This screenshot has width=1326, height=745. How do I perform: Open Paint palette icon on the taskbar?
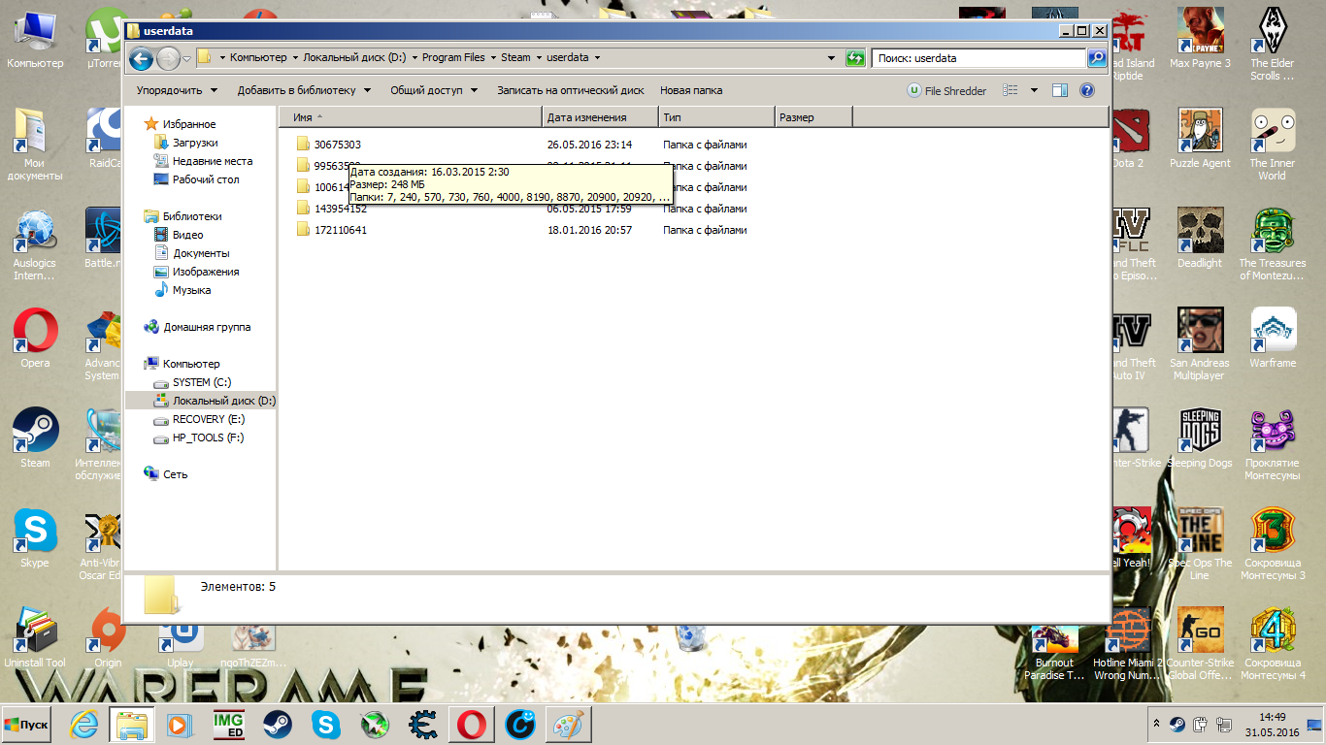(x=568, y=725)
